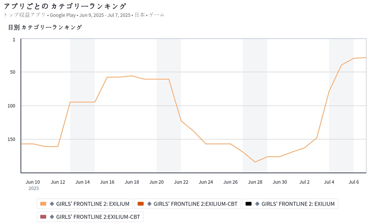Screen dimensions: 372x223
Task: Click the first GIRLS' FRONTLINE 2: EXILIUM legend label
Action: coord(93,204)
